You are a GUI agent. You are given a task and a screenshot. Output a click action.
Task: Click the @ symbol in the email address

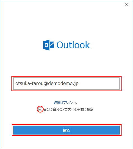(46, 84)
